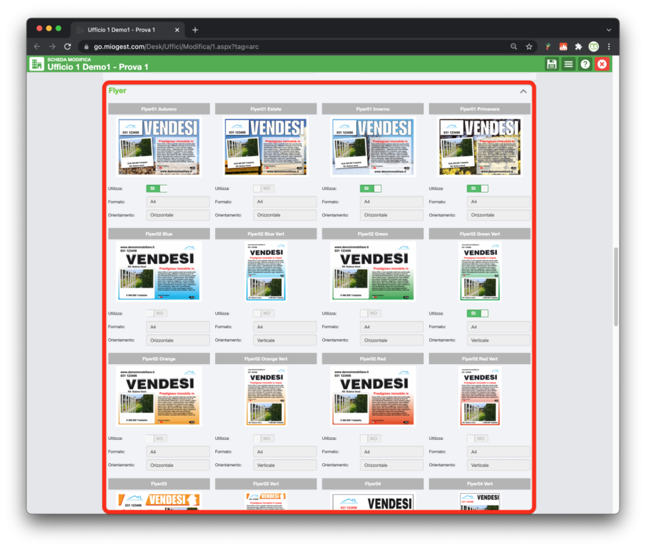Click the colorful pin extension icon

548,47
